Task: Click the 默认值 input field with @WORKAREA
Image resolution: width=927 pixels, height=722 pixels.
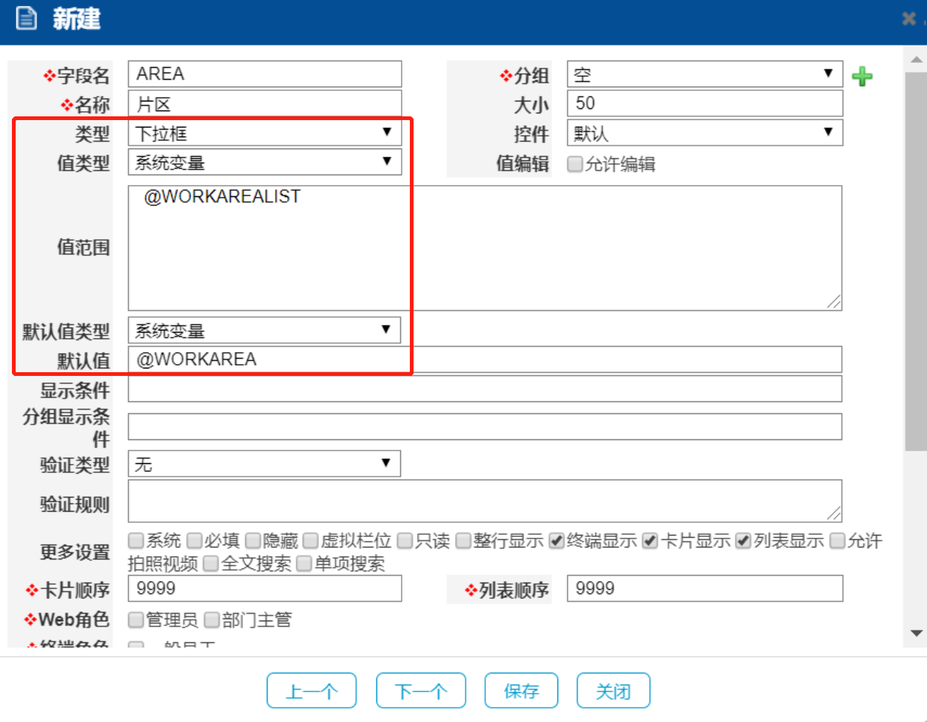Action: point(484,360)
